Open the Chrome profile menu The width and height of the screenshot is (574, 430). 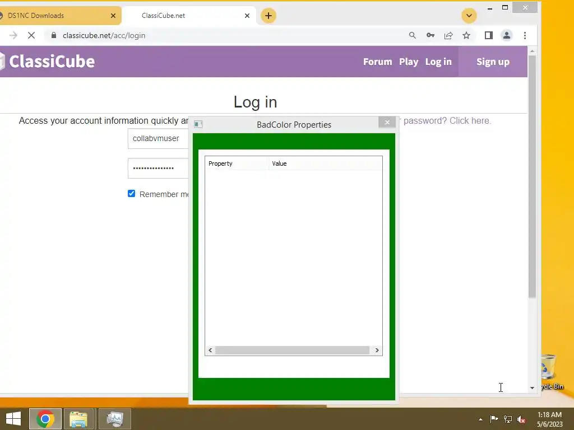(x=507, y=35)
